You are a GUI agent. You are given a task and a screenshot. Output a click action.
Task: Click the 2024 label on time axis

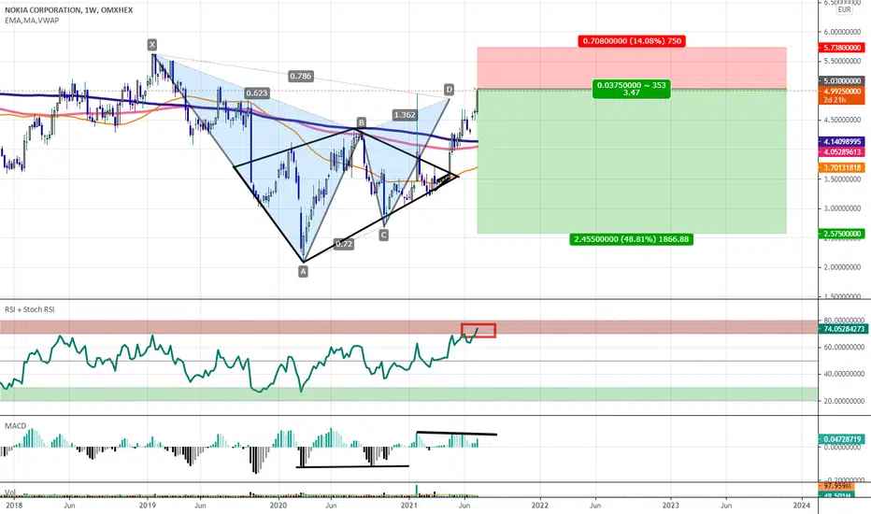tap(802, 505)
